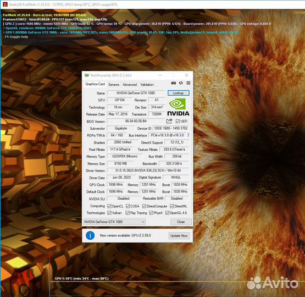Click the Technology value 16 nm
This screenshot has width=305, height=297.
[x=118, y=107]
